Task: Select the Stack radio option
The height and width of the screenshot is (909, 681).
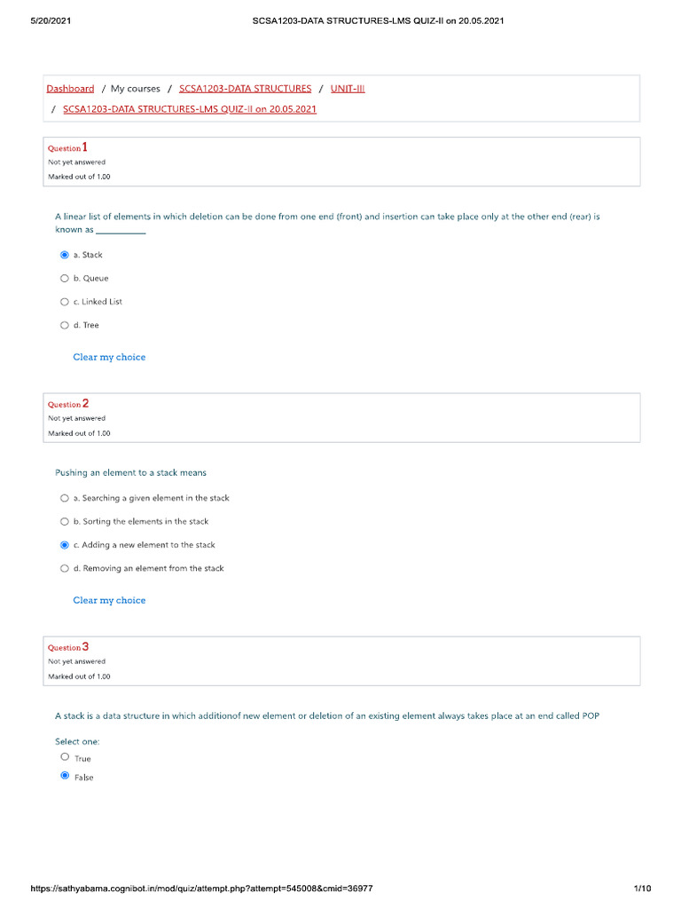Action: point(64,255)
